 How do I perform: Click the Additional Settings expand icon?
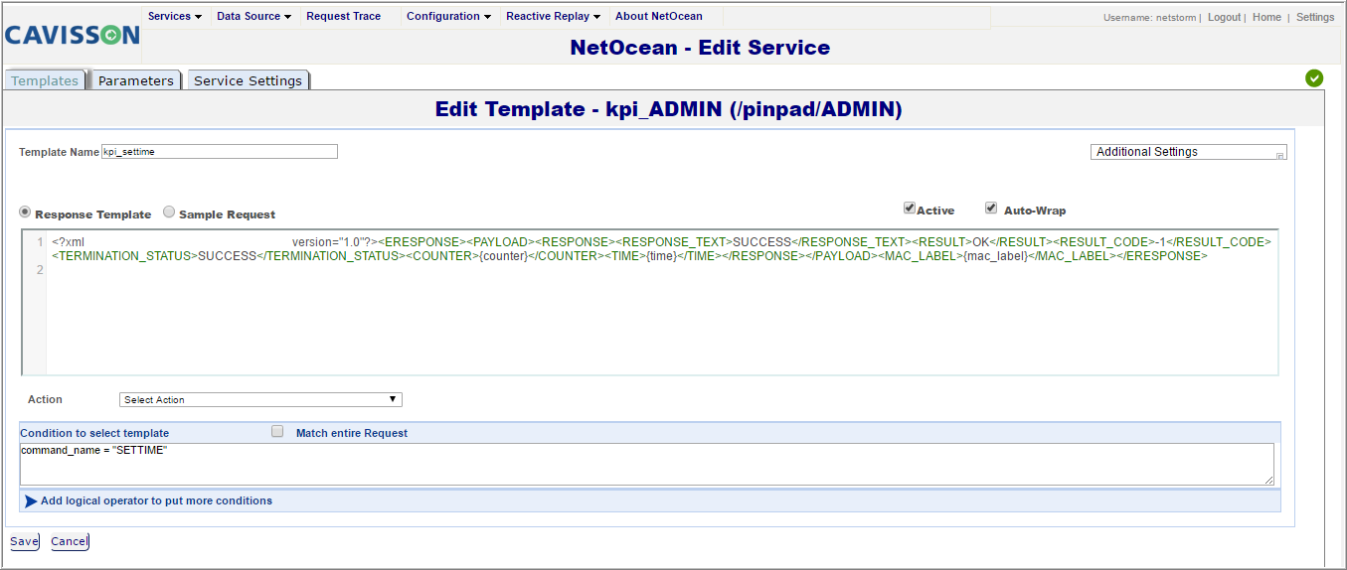1280,155
